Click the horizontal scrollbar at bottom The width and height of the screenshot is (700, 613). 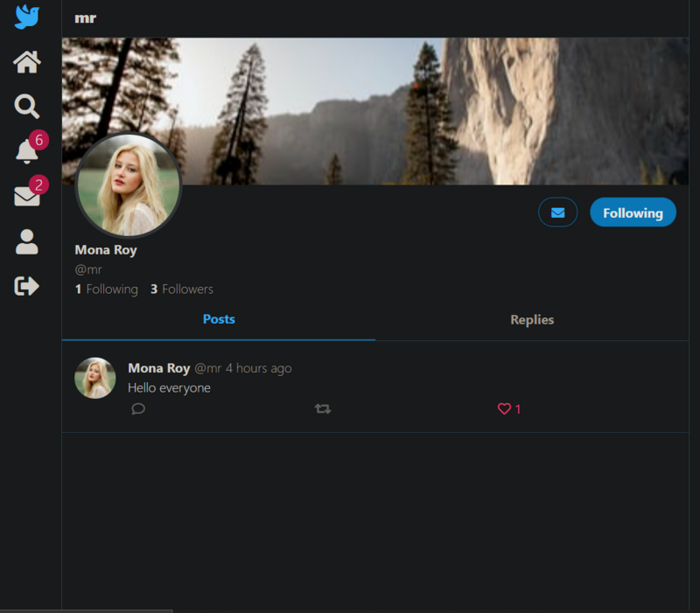coord(86,611)
